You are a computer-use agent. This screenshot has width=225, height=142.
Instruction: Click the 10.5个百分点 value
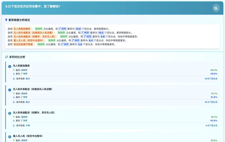click(x=211, y=102)
